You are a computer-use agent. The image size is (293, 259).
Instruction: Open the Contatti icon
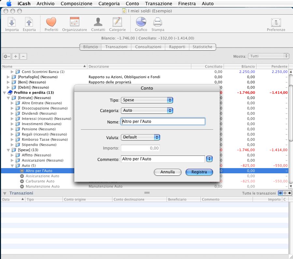pyautogui.click(x=98, y=22)
